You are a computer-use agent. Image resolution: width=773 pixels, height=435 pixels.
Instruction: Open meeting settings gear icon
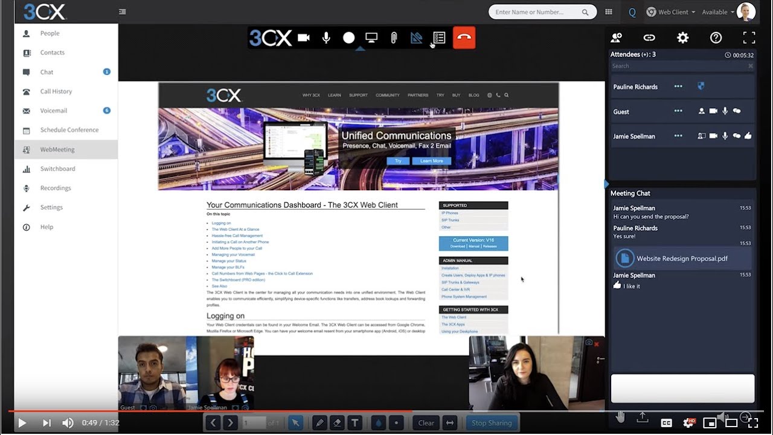pos(682,37)
